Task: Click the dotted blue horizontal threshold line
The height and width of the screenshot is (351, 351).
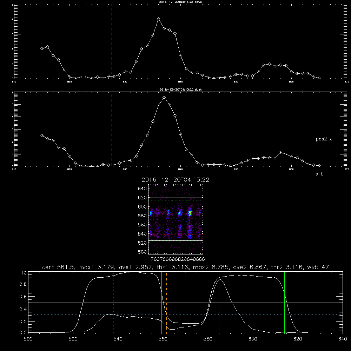Action: click(185, 315)
